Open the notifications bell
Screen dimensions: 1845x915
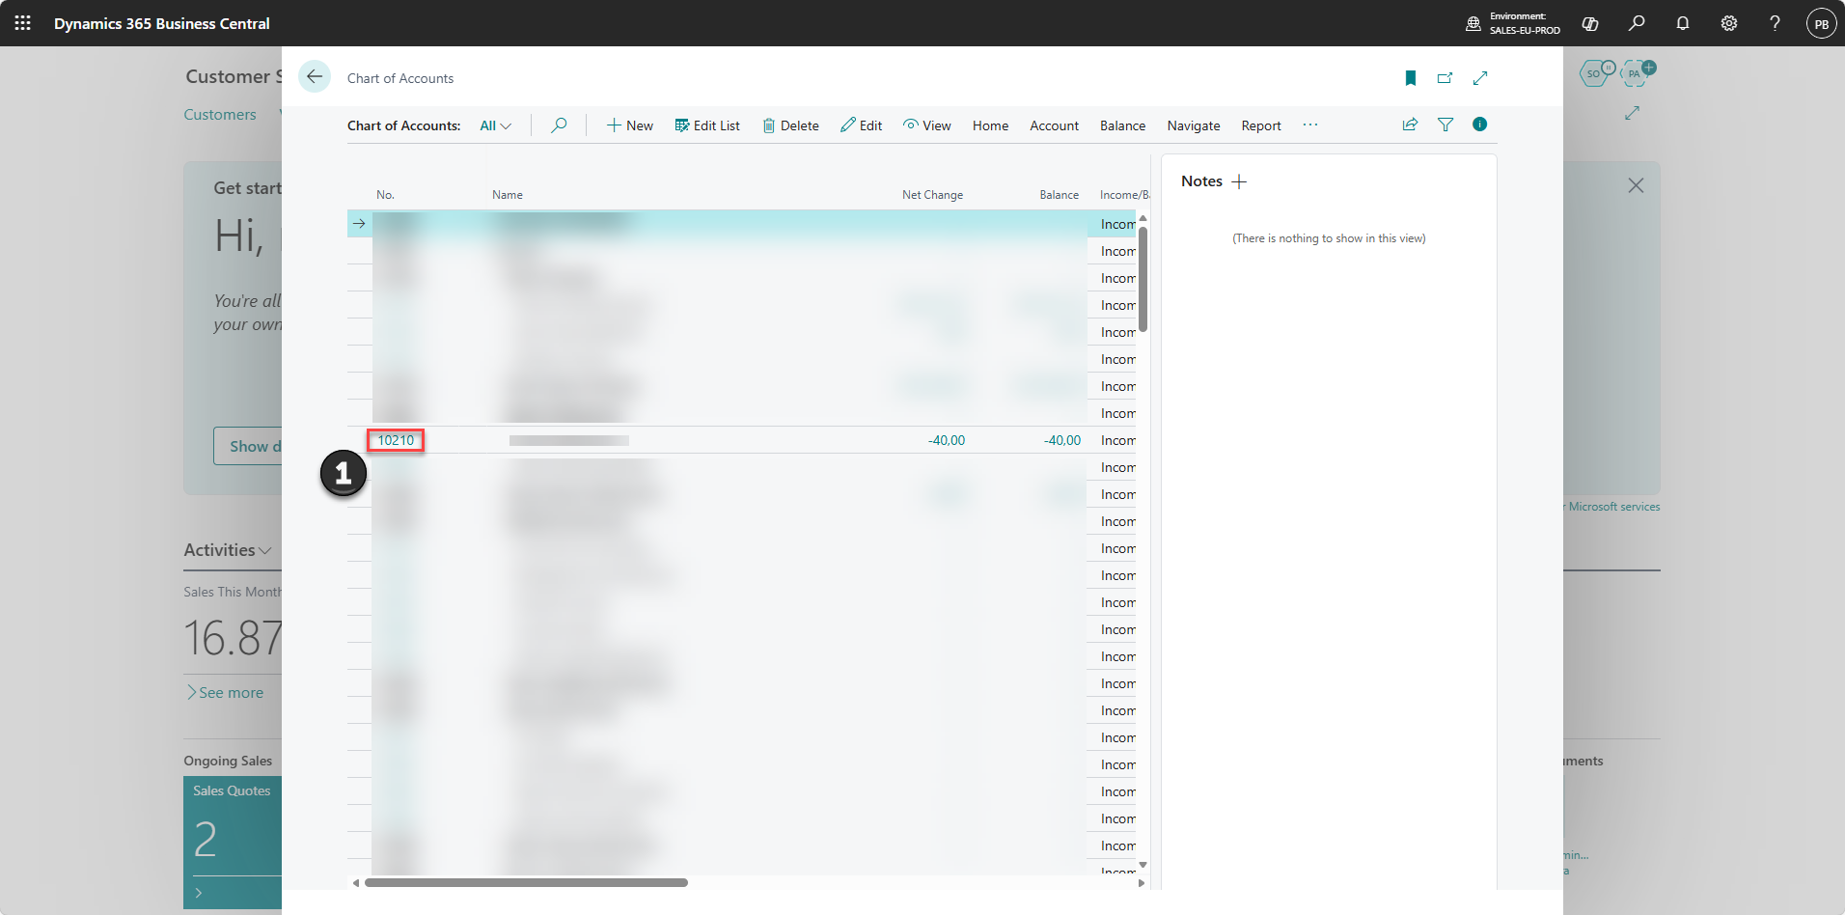click(1683, 23)
